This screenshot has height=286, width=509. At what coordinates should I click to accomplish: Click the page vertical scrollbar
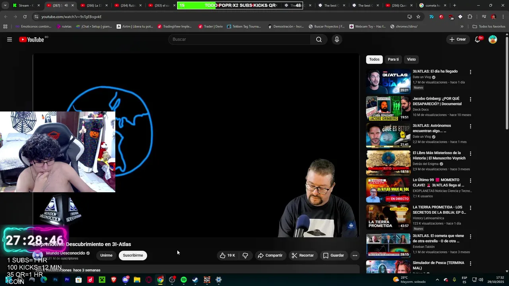point(507,83)
